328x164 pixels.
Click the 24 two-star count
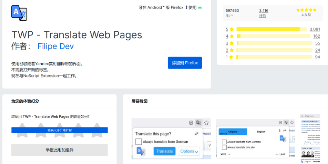[x=318, y=50]
